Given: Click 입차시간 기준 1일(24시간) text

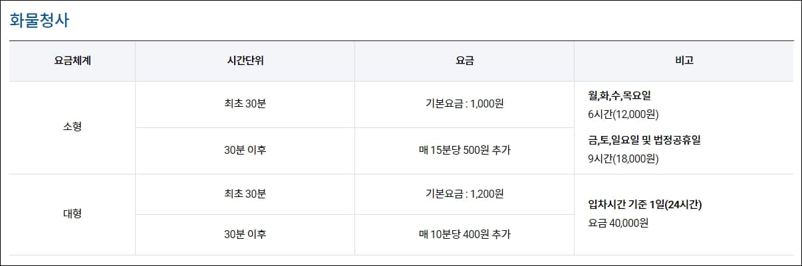Looking at the screenshot, I should click(645, 204).
